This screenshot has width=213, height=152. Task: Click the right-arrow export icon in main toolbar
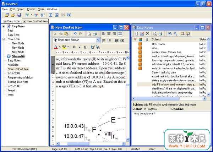click(69, 15)
